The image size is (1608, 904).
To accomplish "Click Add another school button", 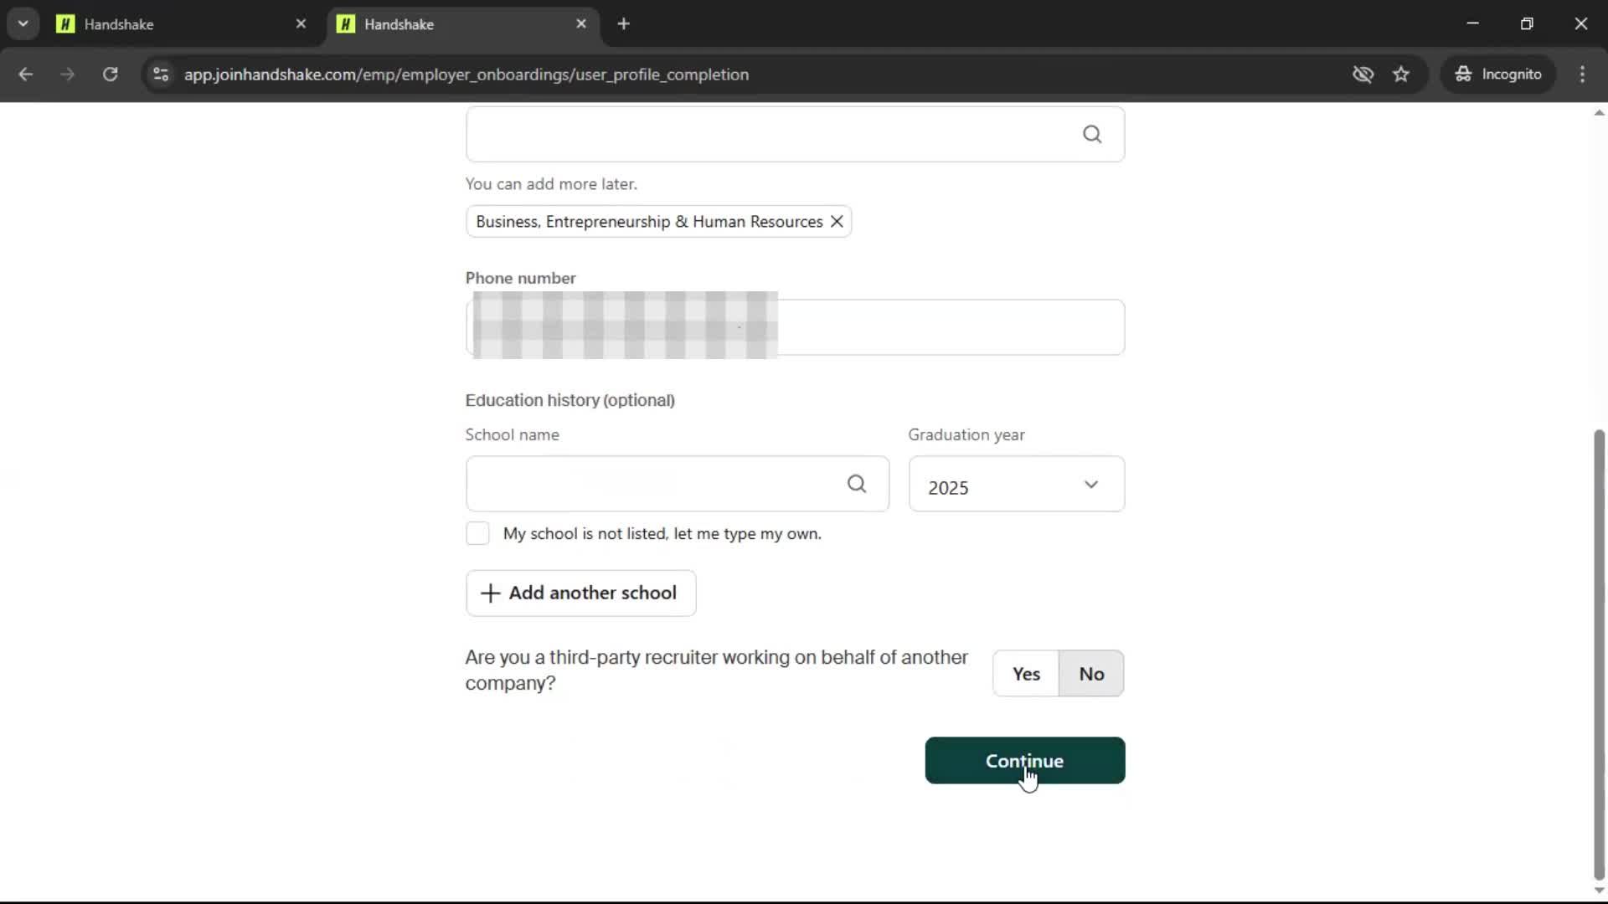I will (x=580, y=593).
